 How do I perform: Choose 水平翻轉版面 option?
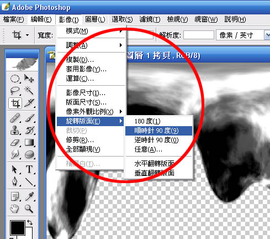[158, 164]
